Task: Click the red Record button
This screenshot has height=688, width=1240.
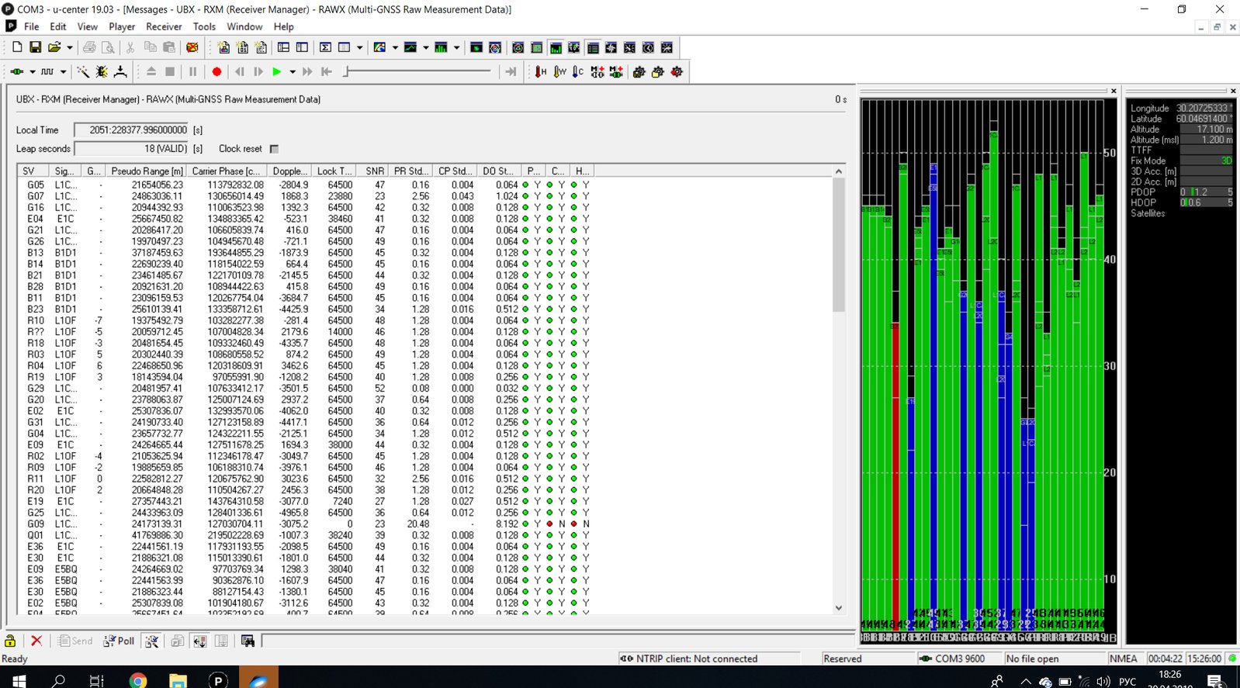Action: (216, 71)
